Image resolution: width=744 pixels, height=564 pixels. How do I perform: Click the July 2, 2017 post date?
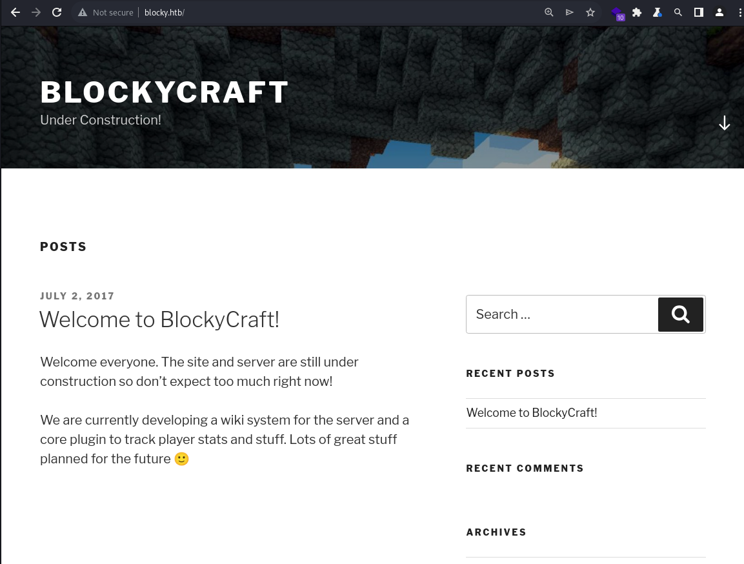(77, 296)
